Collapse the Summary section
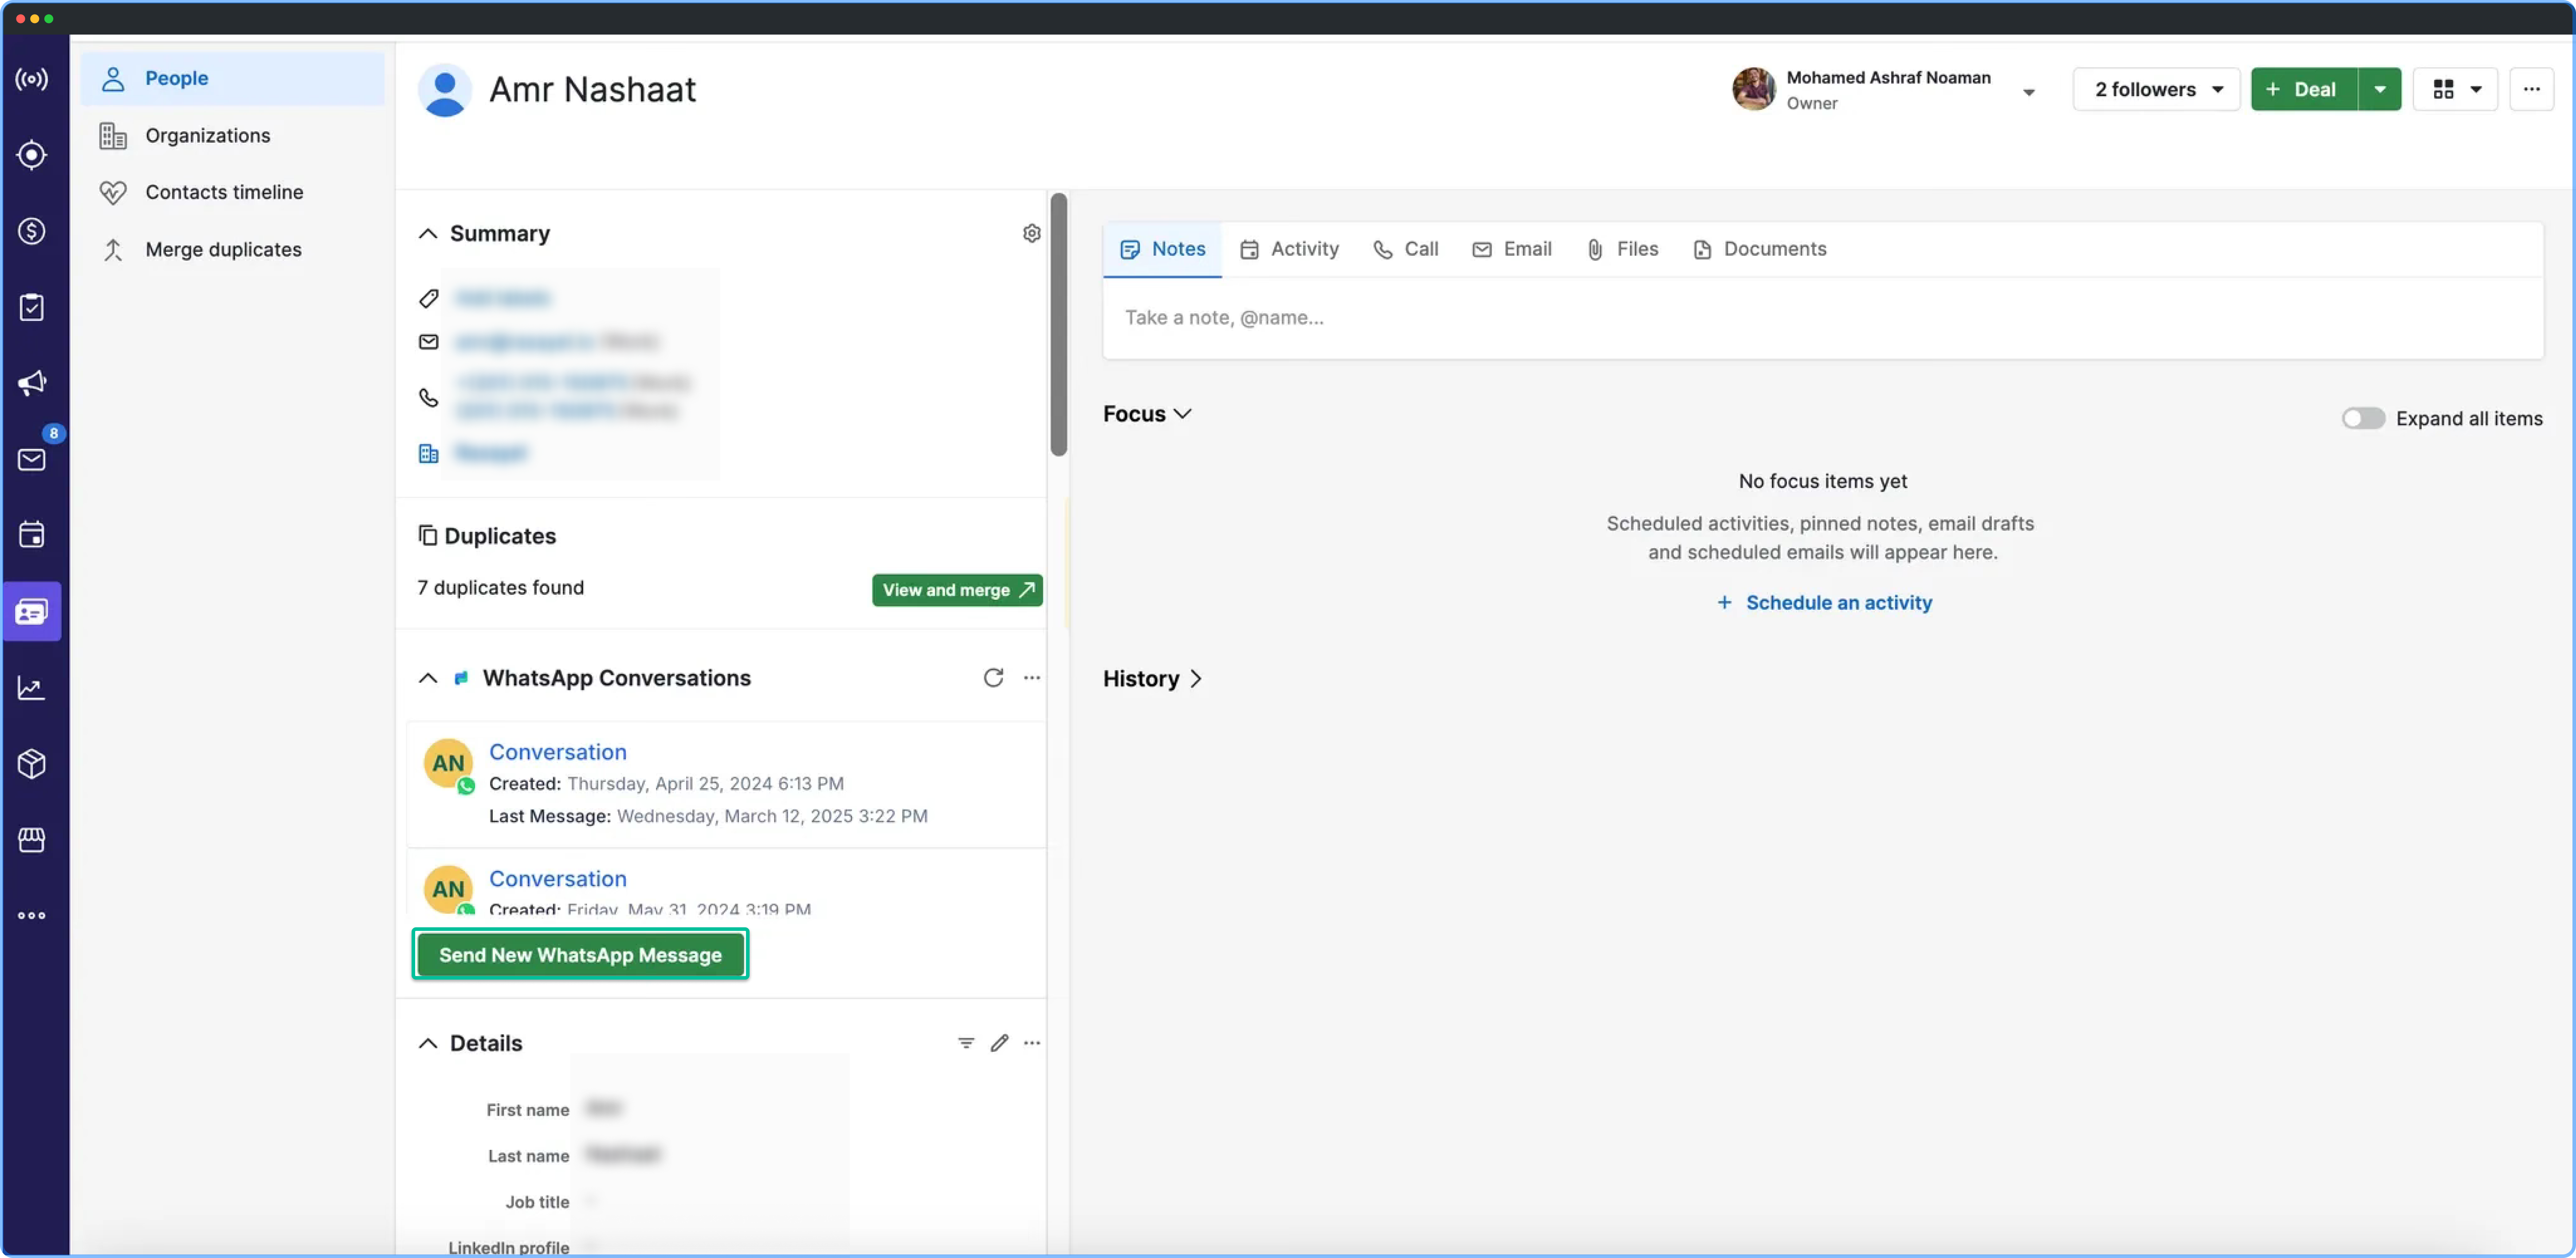The image size is (2576, 1258). point(428,233)
